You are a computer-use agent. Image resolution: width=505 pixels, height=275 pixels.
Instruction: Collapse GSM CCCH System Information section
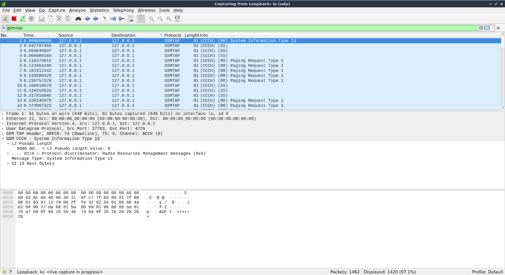(x=3, y=139)
